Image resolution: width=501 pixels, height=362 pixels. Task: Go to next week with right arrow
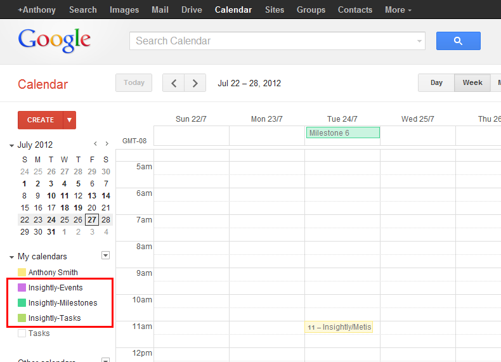click(x=195, y=83)
